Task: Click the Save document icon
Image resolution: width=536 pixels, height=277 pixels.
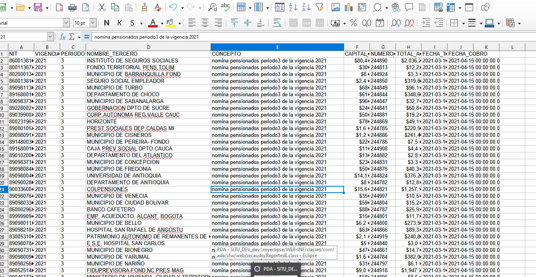Action: (x=38, y=7)
